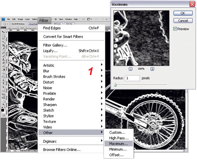
Task: Zoom out the Maximum preview with minus
Action: (x=130, y=69)
